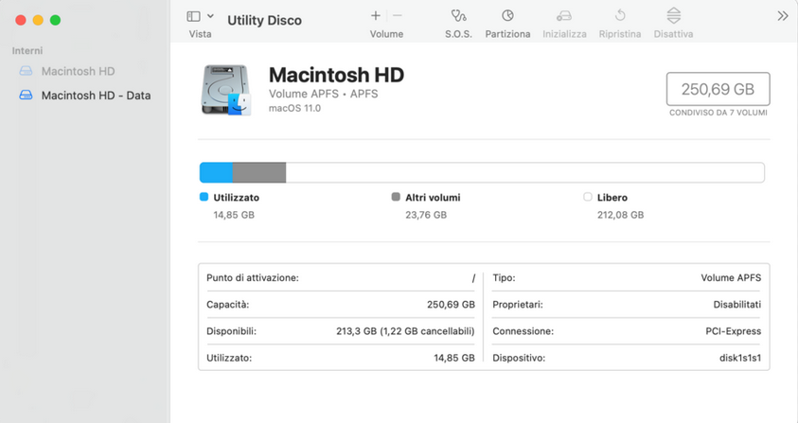The image size is (798, 423).
Task: Click the gray Altri volumi bar segment
Action: click(x=259, y=172)
